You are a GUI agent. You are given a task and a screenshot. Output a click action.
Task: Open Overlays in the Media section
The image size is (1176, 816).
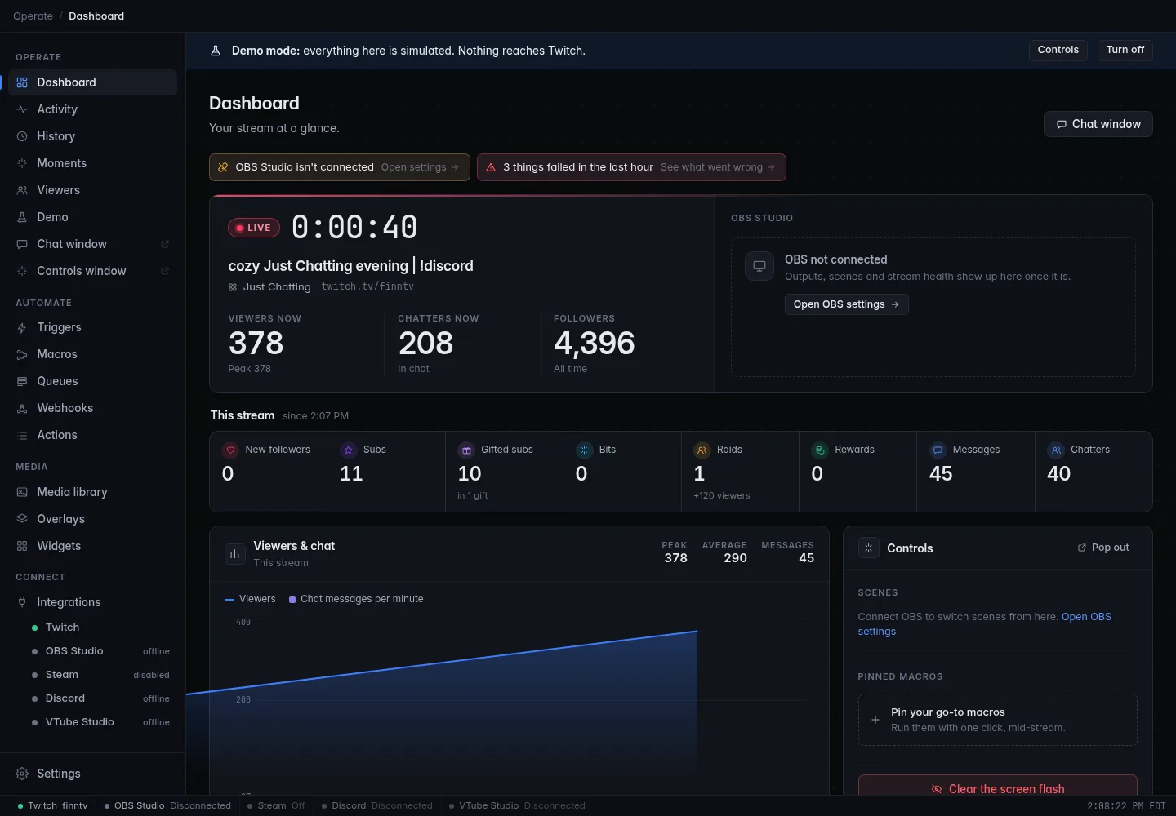92,519
